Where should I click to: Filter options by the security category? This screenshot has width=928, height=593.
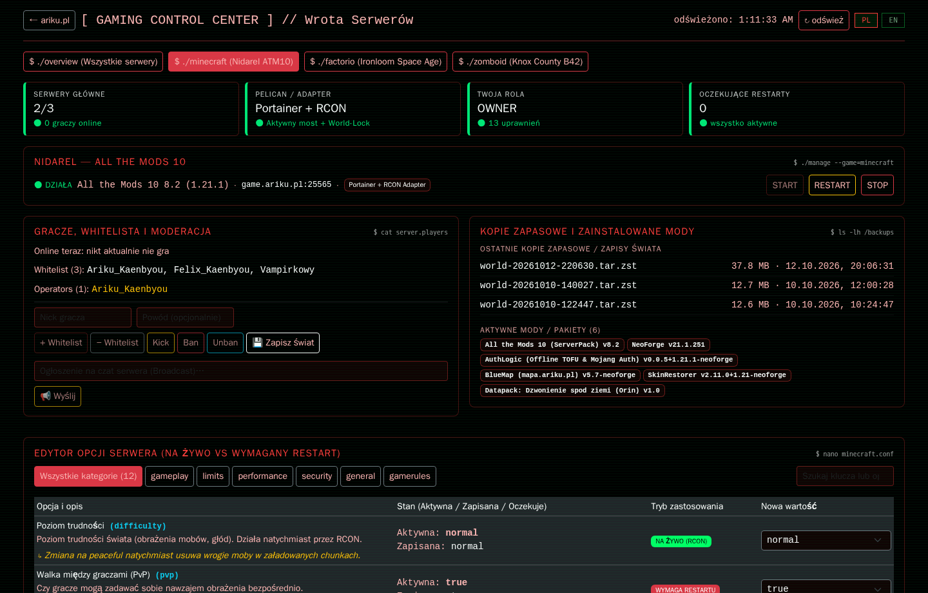click(x=316, y=476)
